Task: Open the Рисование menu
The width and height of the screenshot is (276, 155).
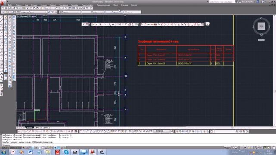Action: (x=63, y=5)
